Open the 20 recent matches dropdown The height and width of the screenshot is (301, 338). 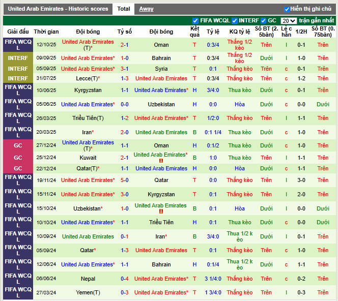point(288,21)
